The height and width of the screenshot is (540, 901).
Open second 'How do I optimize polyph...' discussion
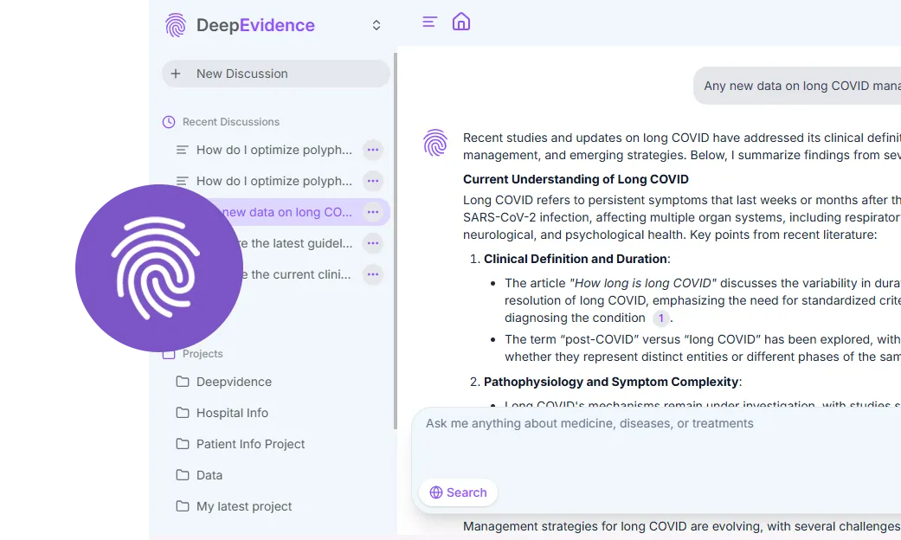click(274, 181)
